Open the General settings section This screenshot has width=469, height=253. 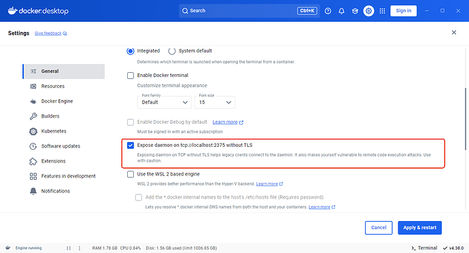(x=64, y=71)
